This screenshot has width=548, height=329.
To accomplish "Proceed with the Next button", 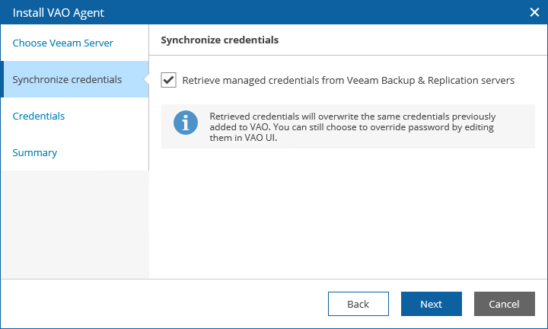I will pos(431,304).
